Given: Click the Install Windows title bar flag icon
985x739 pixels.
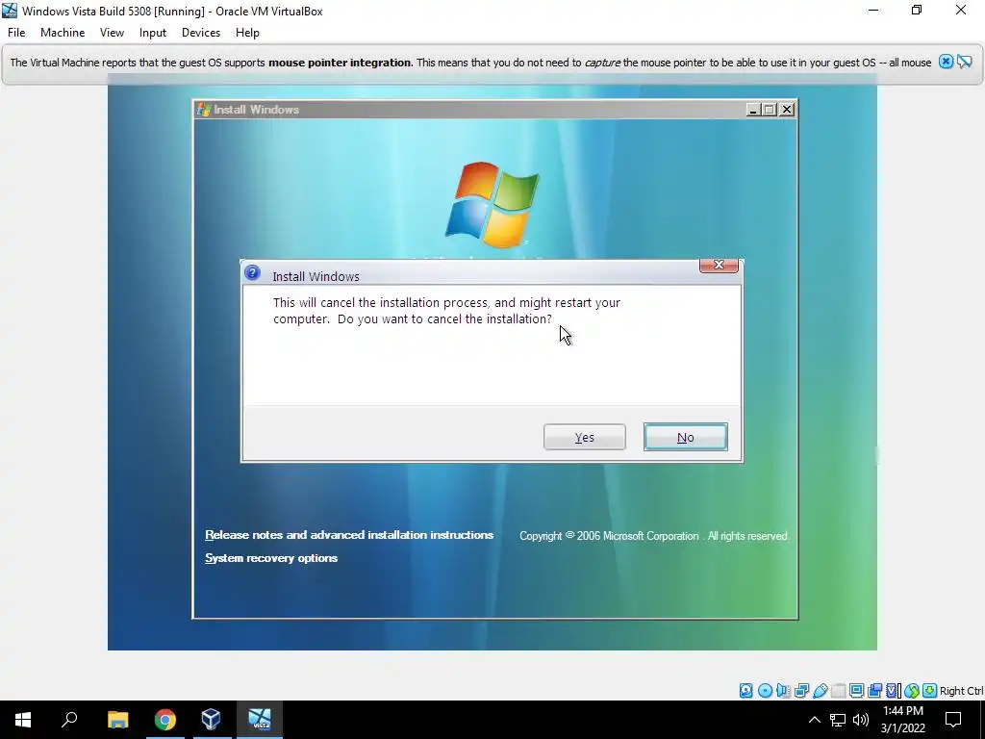Looking at the screenshot, I should [x=204, y=110].
